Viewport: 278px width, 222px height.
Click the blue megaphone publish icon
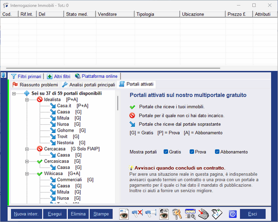[151, 214]
